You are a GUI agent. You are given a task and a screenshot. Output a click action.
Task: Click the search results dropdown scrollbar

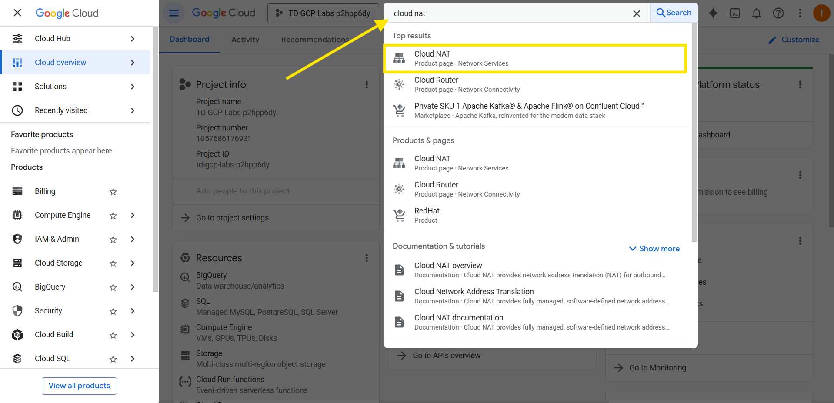[694, 130]
